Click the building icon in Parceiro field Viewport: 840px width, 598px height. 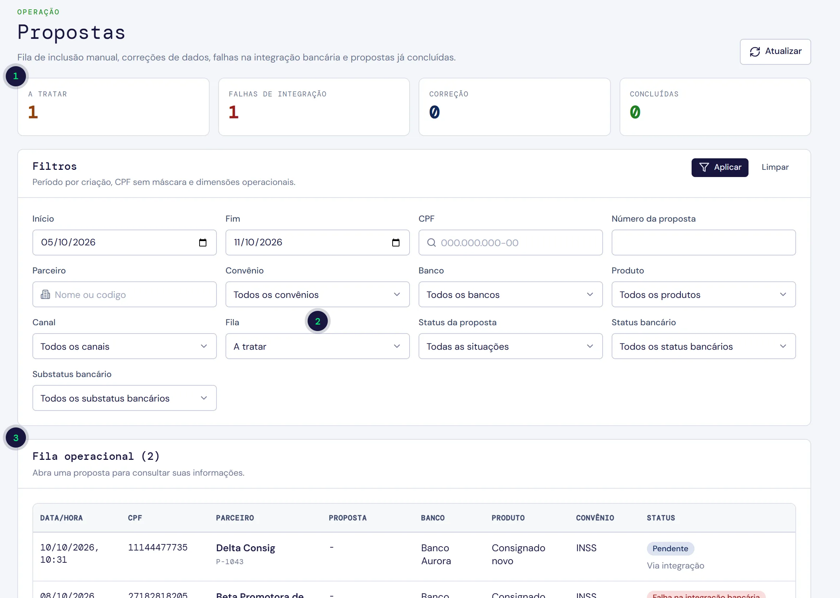45,295
